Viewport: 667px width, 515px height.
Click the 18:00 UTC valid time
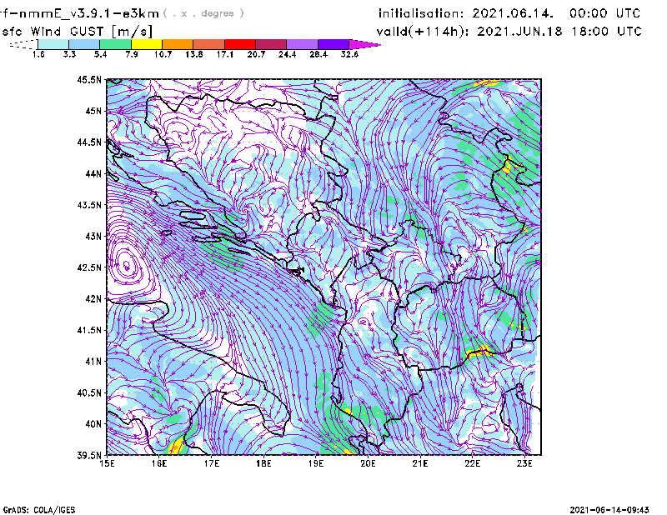coord(607,32)
